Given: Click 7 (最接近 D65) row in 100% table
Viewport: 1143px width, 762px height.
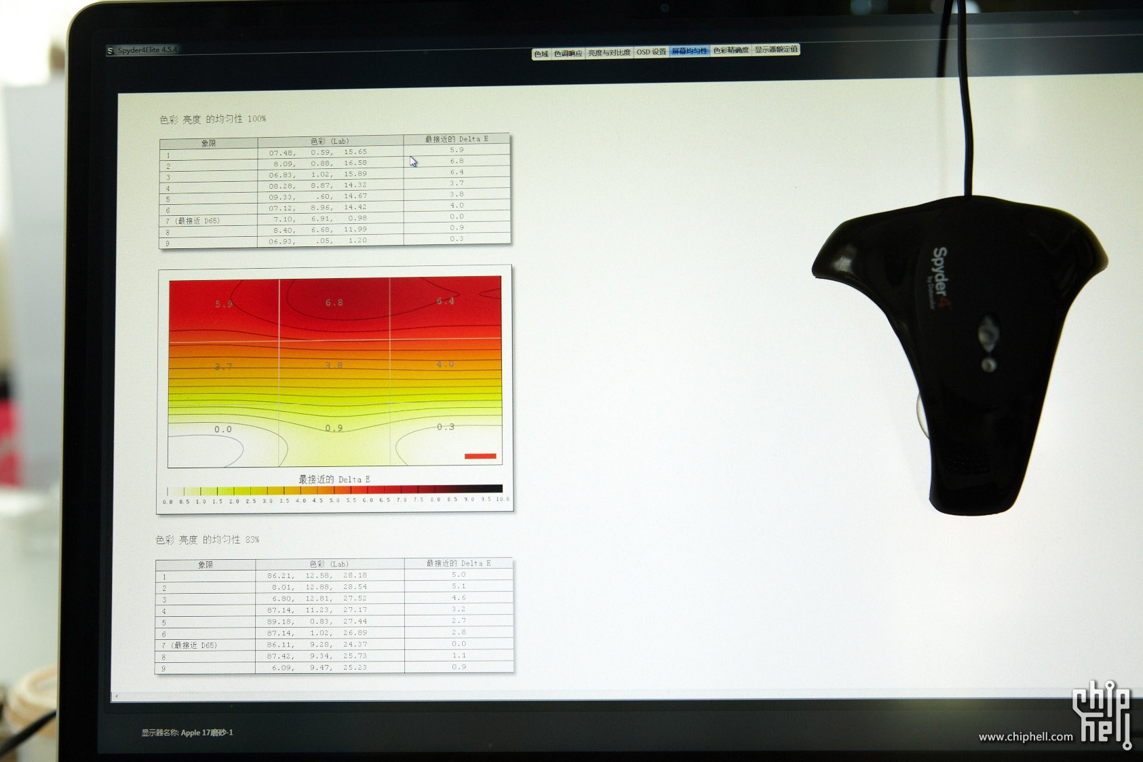Looking at the screenshot, I should pyautogui.click(x=334, y=220).
